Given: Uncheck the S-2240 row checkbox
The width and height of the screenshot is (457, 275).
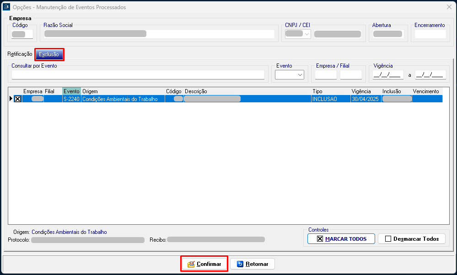Looking at the screenshot, I should coord(17,99).
